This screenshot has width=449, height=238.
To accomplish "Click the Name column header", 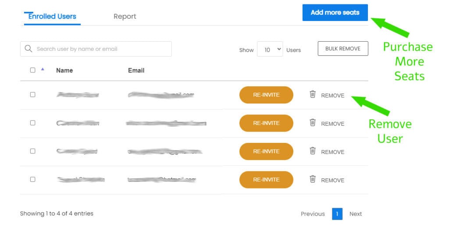I will click(x=64, y=71).
